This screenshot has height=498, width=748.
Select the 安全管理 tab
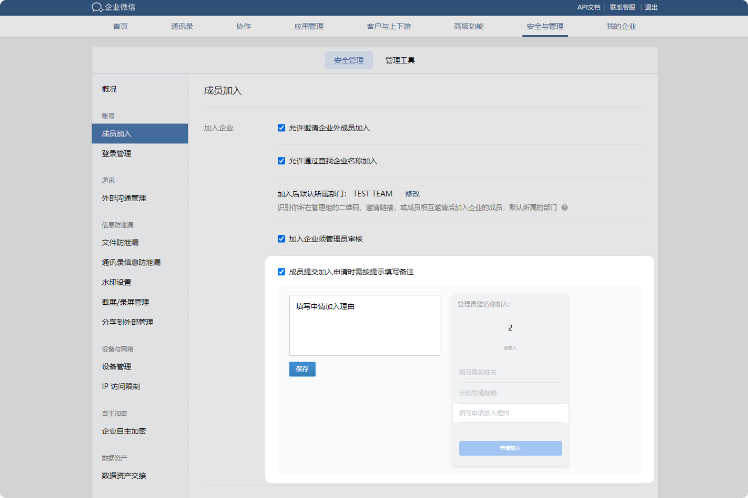point(349,60)
